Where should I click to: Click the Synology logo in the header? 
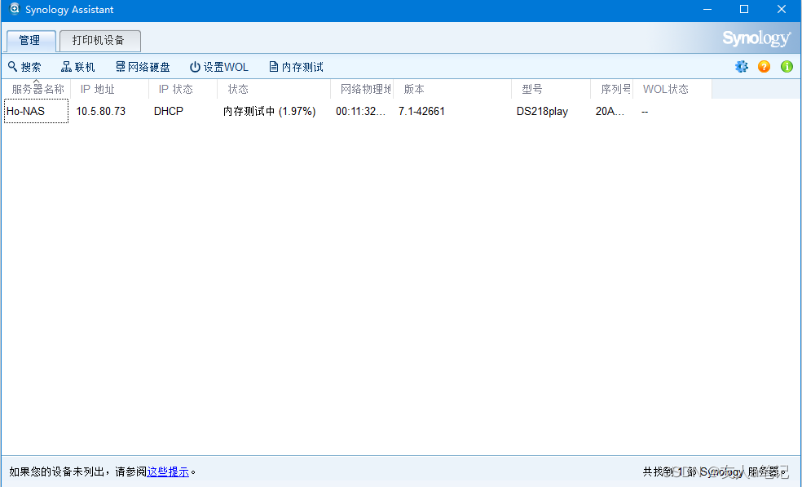coord(756,38)
